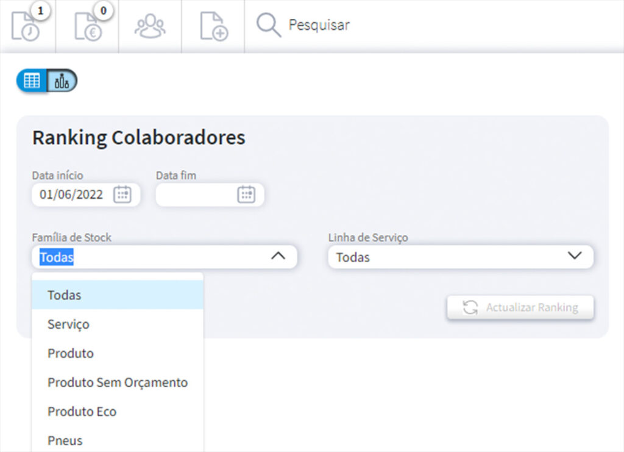The image size is (624, 452).
Task: Open the Data fim calendar picker
Action: click(x=246, y=194)
